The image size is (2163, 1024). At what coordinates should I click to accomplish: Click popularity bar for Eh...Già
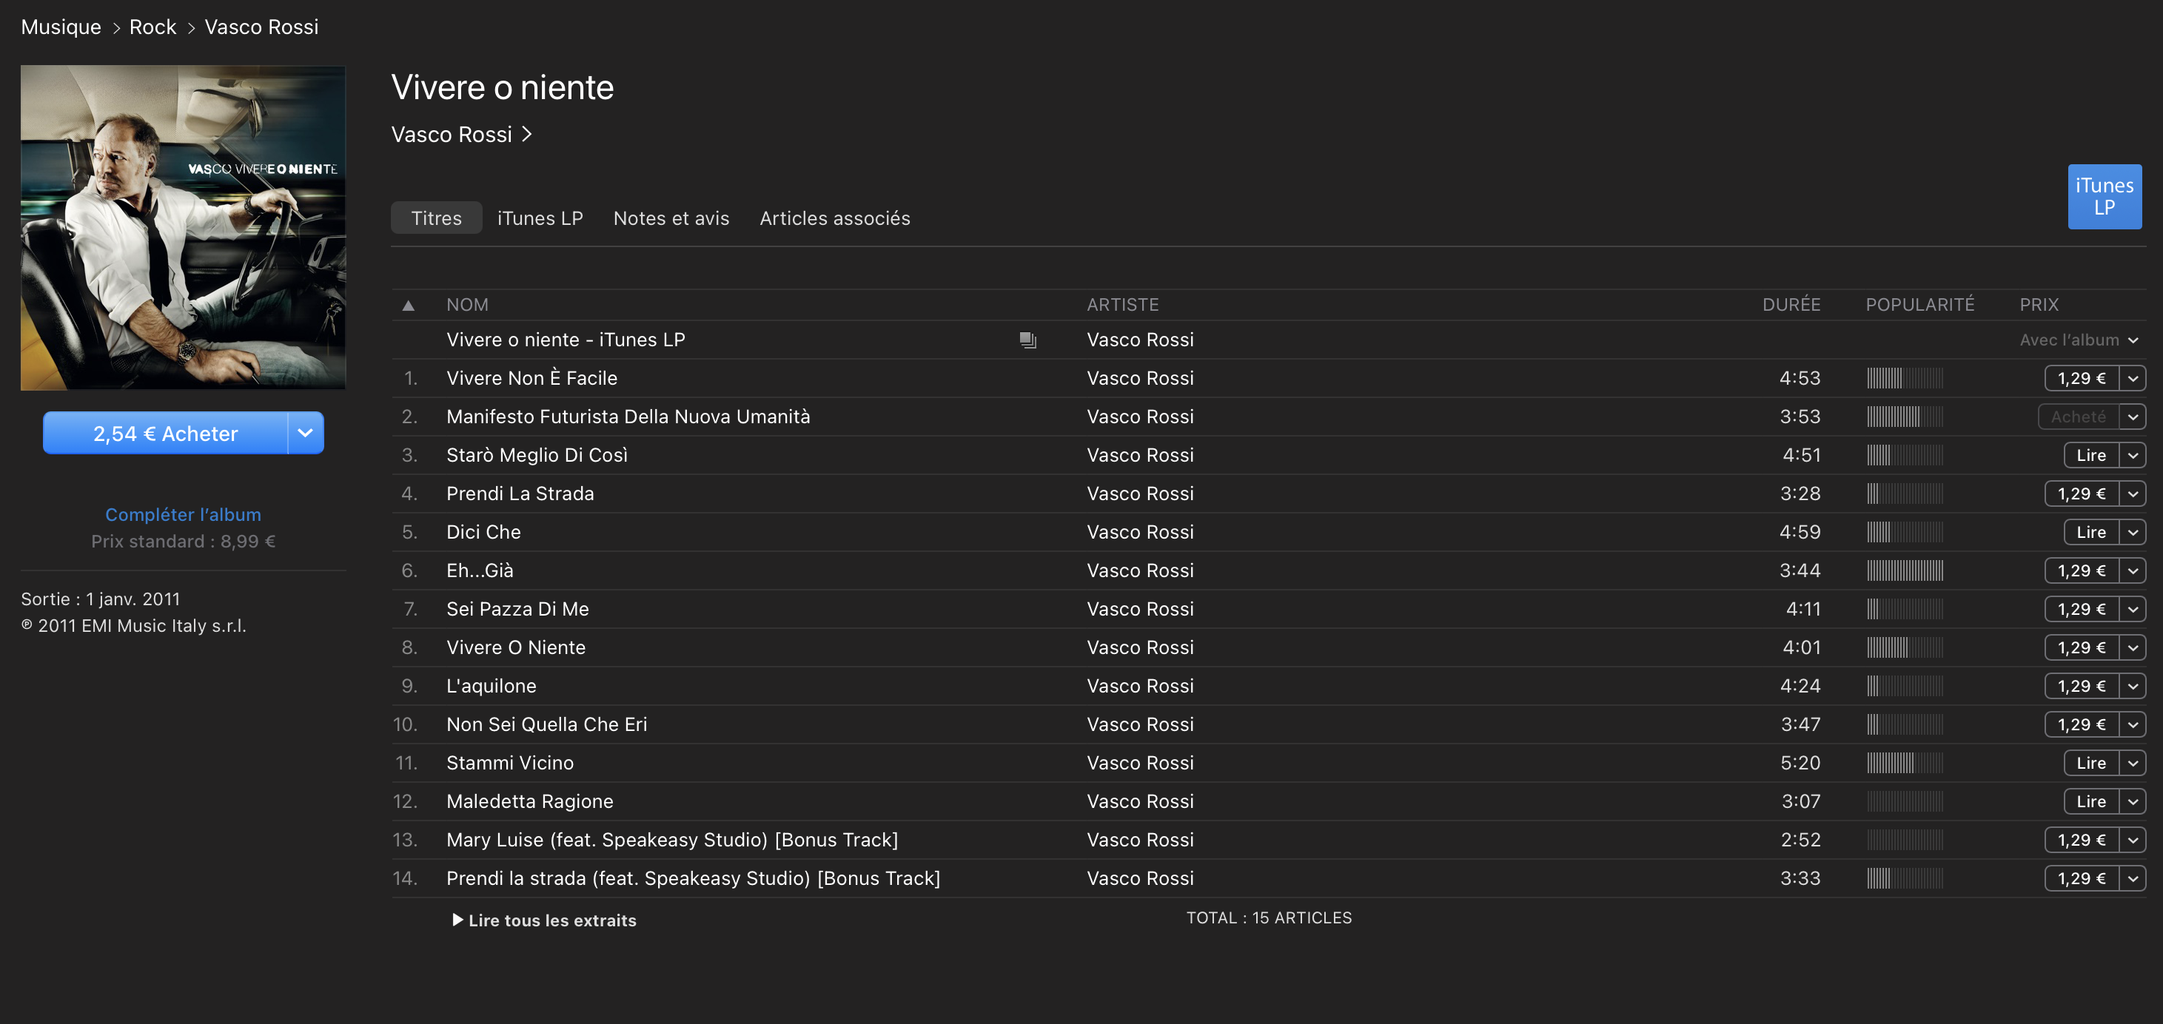(1905, 570)
